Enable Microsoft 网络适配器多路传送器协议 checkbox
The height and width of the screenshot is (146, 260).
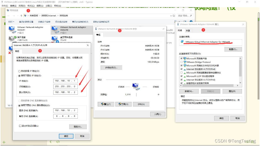point(181,73)
